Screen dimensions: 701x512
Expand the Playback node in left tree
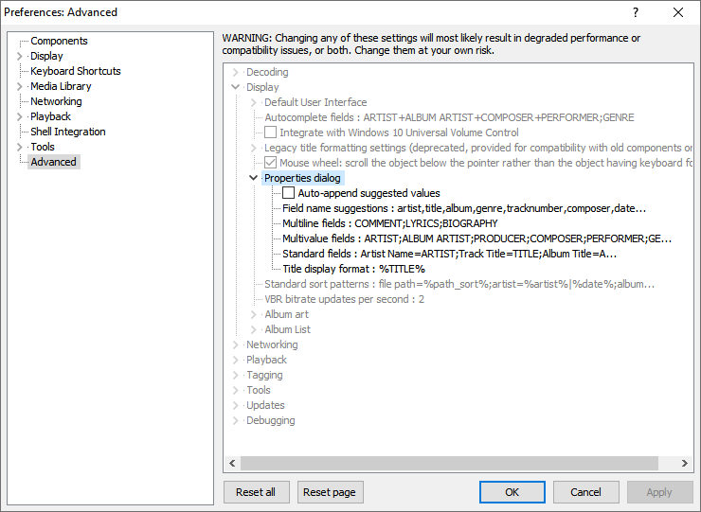[x=19, y=116]
